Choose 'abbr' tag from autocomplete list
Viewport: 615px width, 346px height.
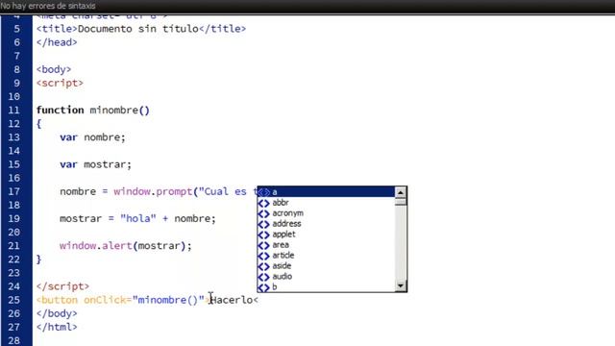click(x=326, y=203)
